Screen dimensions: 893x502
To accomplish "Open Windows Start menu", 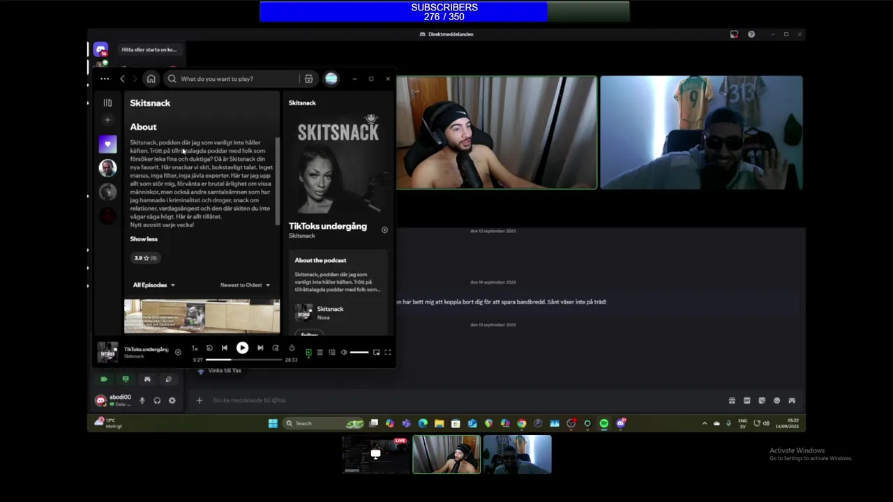I will (273, 423).
